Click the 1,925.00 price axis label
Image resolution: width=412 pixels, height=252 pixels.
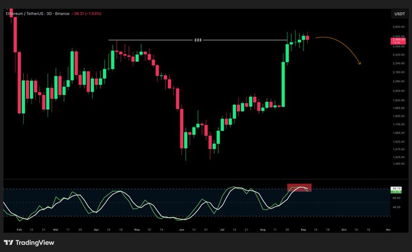coord(399,101)
